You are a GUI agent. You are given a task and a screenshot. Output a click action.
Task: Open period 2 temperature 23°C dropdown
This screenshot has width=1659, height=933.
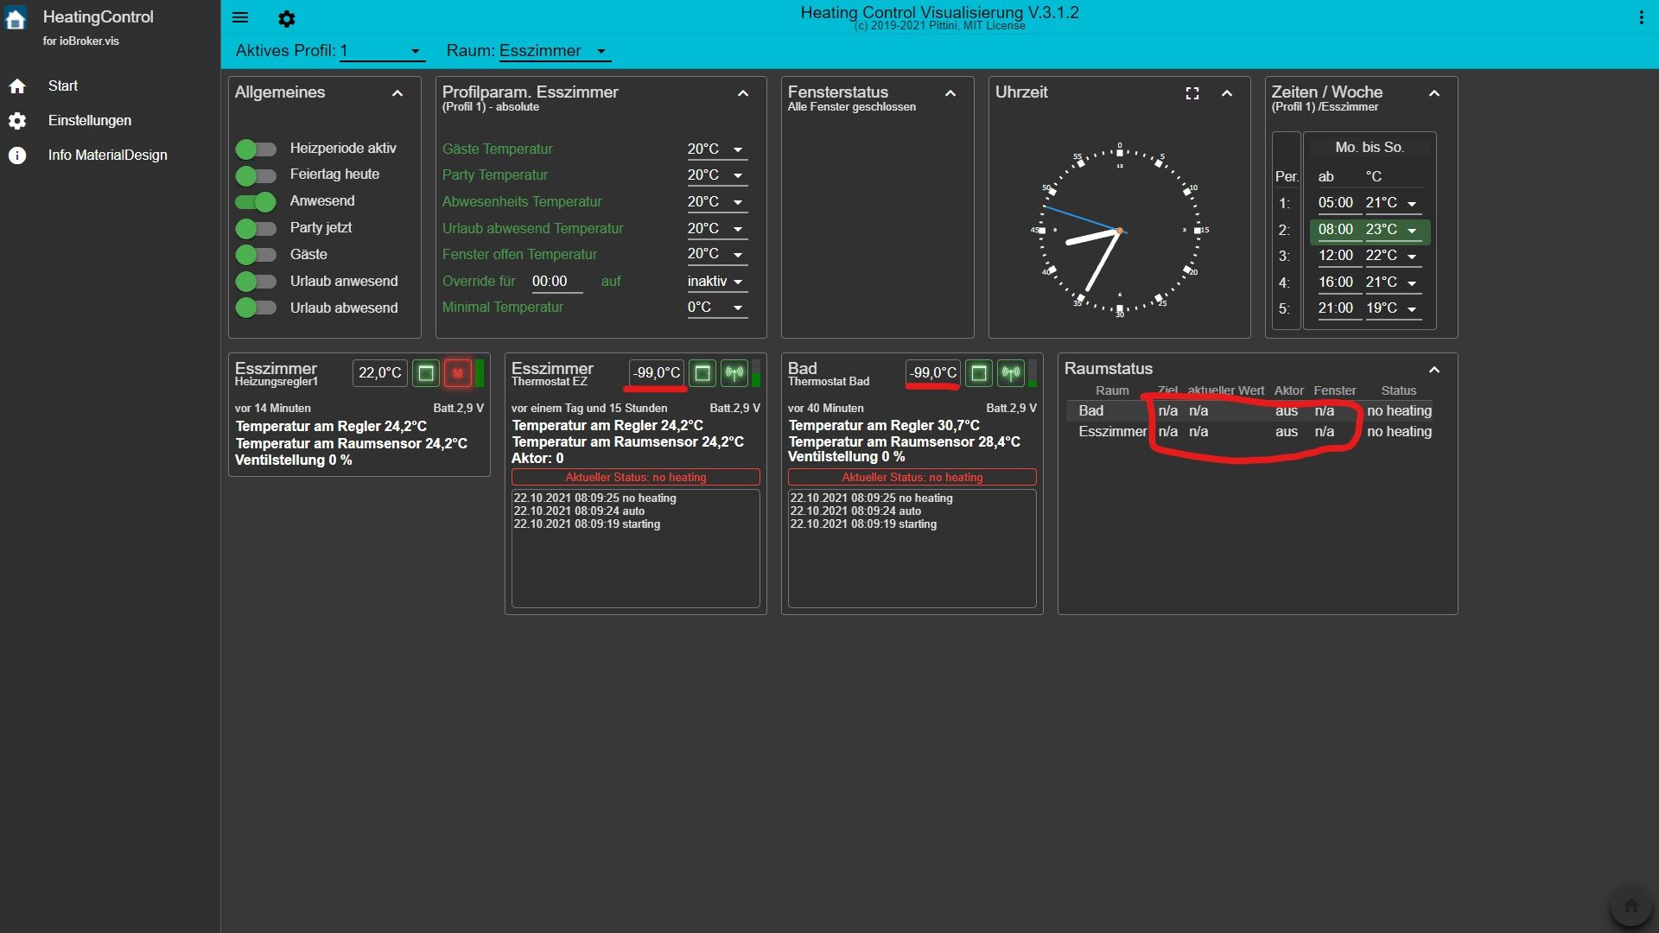pyautogui.click(x=1393, y=230)
